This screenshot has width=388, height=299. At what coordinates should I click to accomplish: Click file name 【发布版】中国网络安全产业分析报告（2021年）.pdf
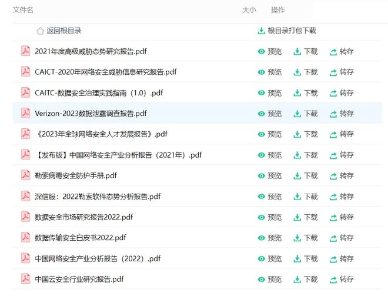(118, 155)
